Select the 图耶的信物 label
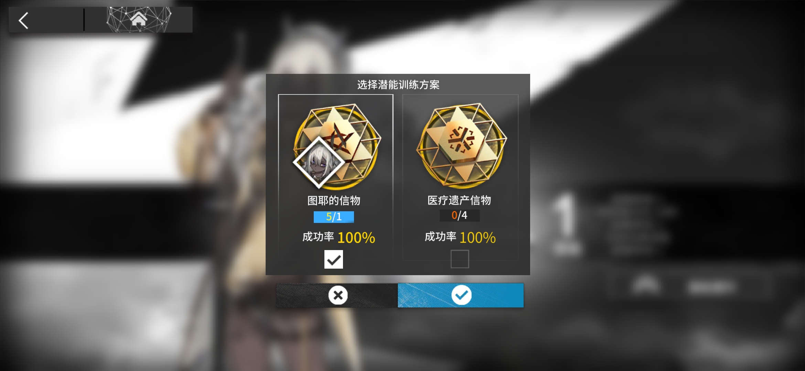This screenshot has height=371, width=805. [334, 201]
